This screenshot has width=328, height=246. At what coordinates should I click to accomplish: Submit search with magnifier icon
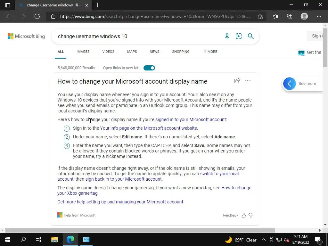click(250, 36)
